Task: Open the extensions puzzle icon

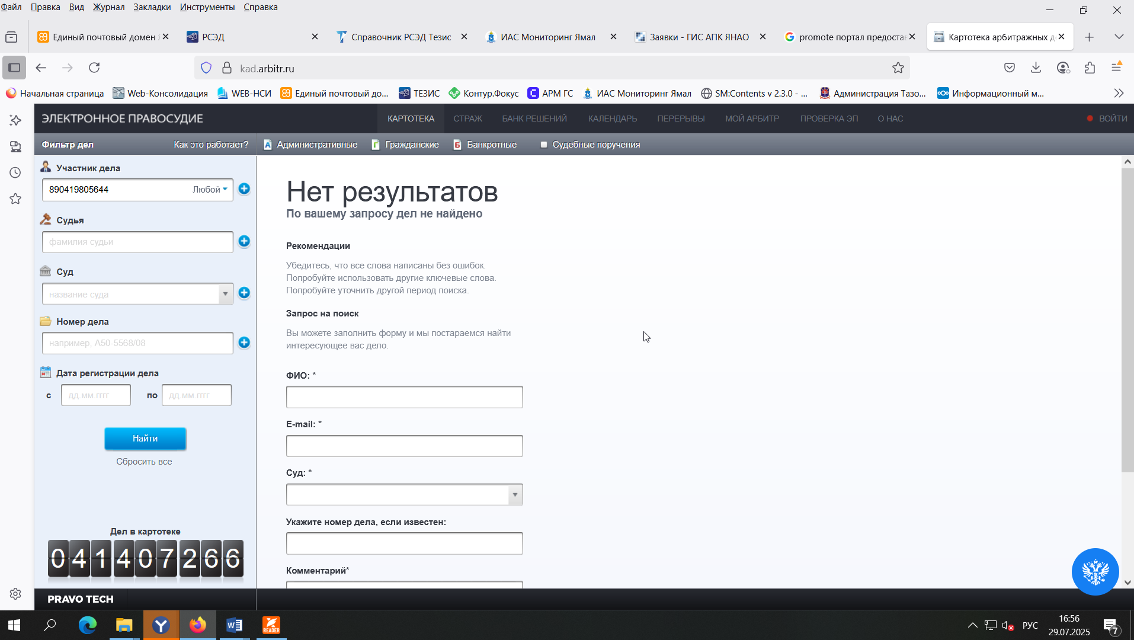Action: tap(1090, 68)
